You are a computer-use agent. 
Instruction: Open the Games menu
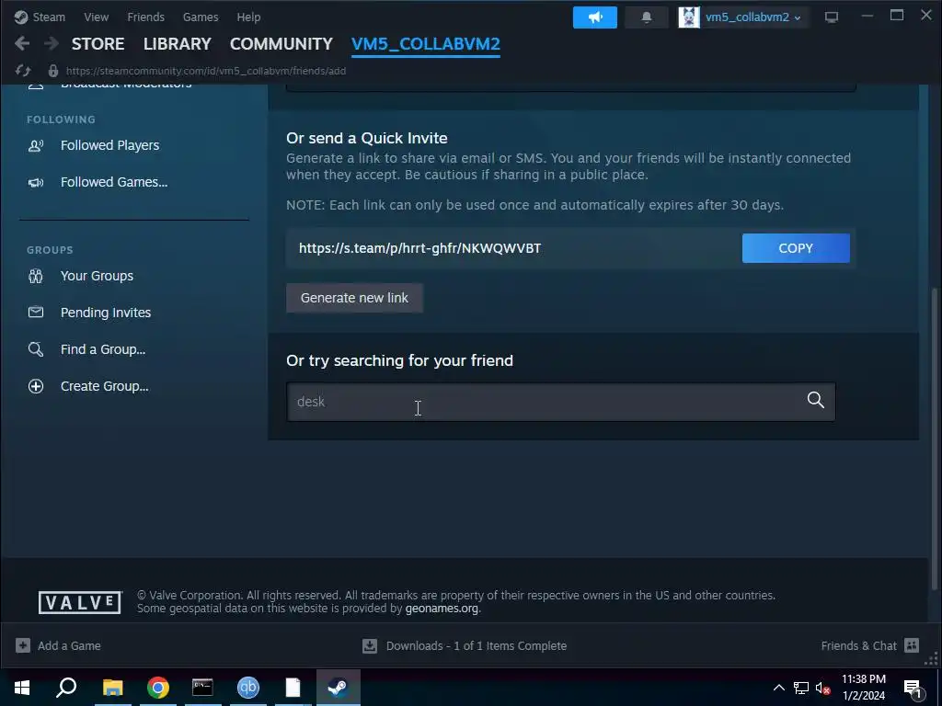coord(201,17)
